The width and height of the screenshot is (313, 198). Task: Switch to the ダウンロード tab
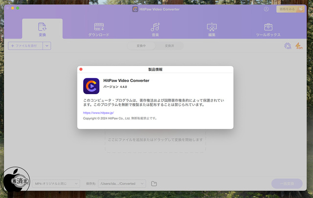(x=99, y=29)
